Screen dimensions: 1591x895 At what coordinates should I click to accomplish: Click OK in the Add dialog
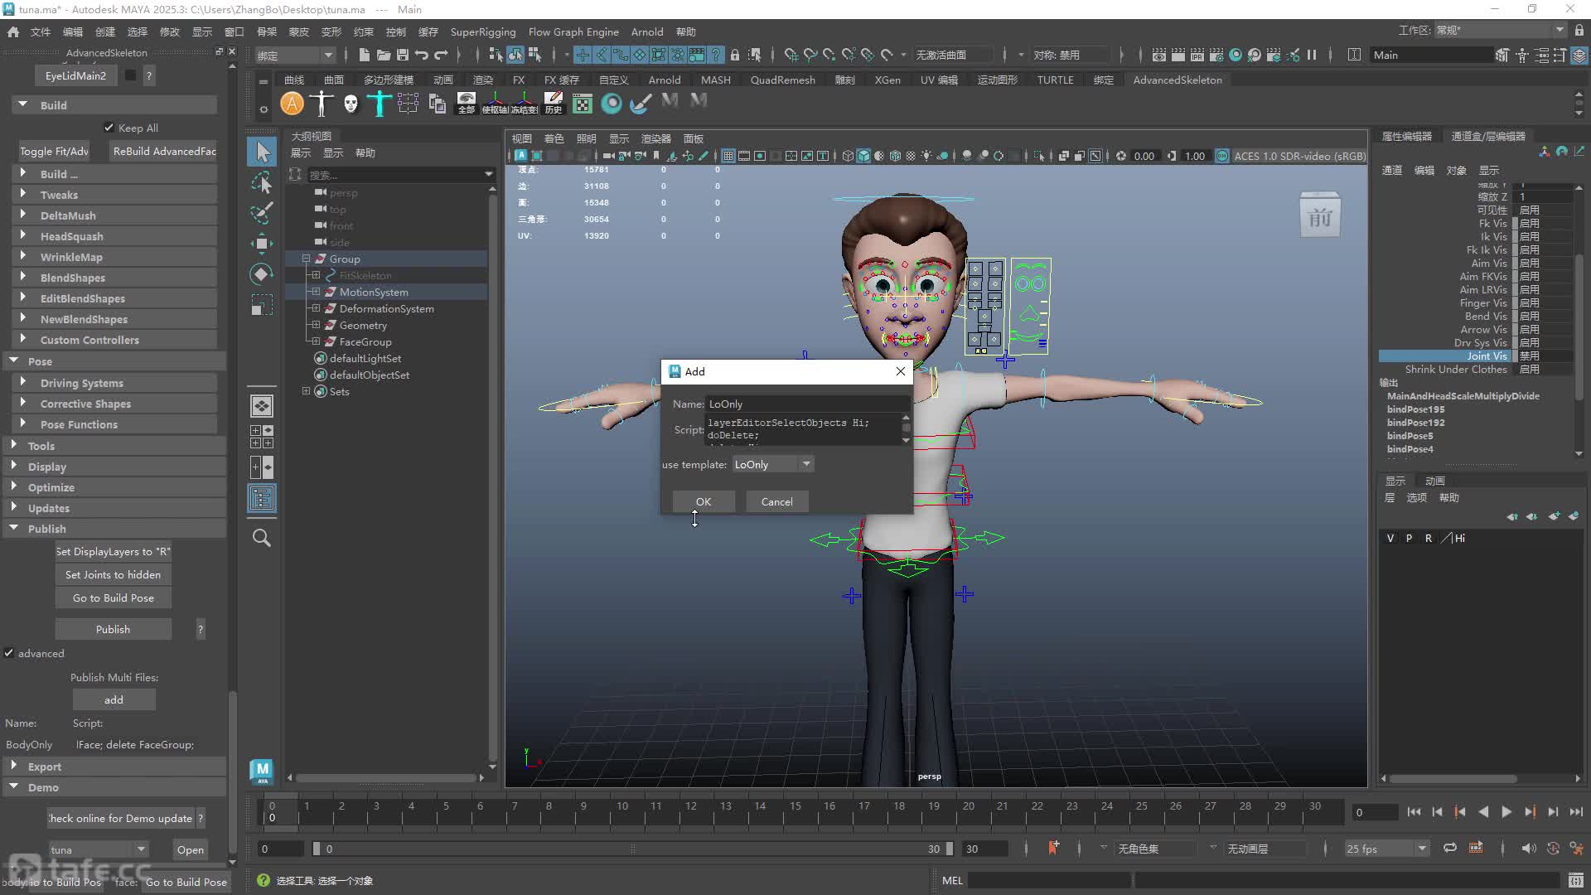tap(704, 501)
